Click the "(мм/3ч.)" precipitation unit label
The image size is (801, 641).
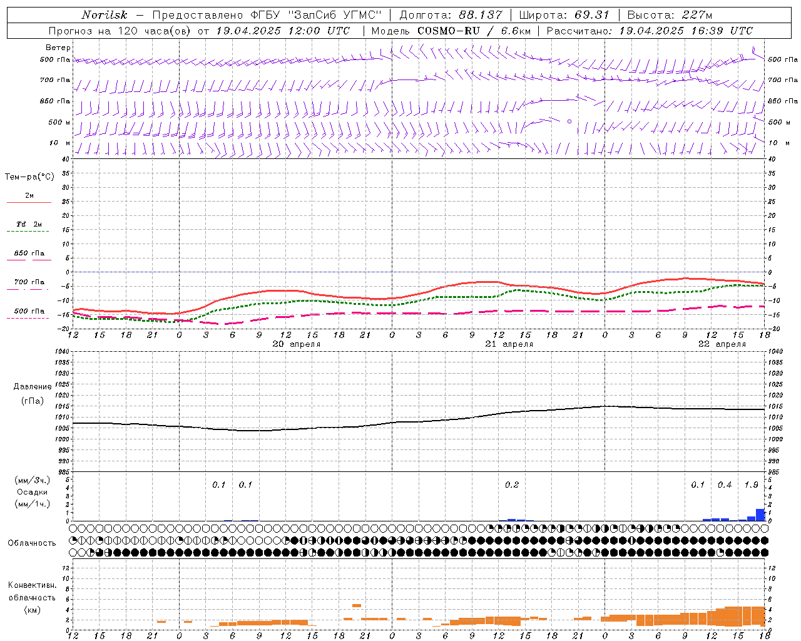[31, 480]
